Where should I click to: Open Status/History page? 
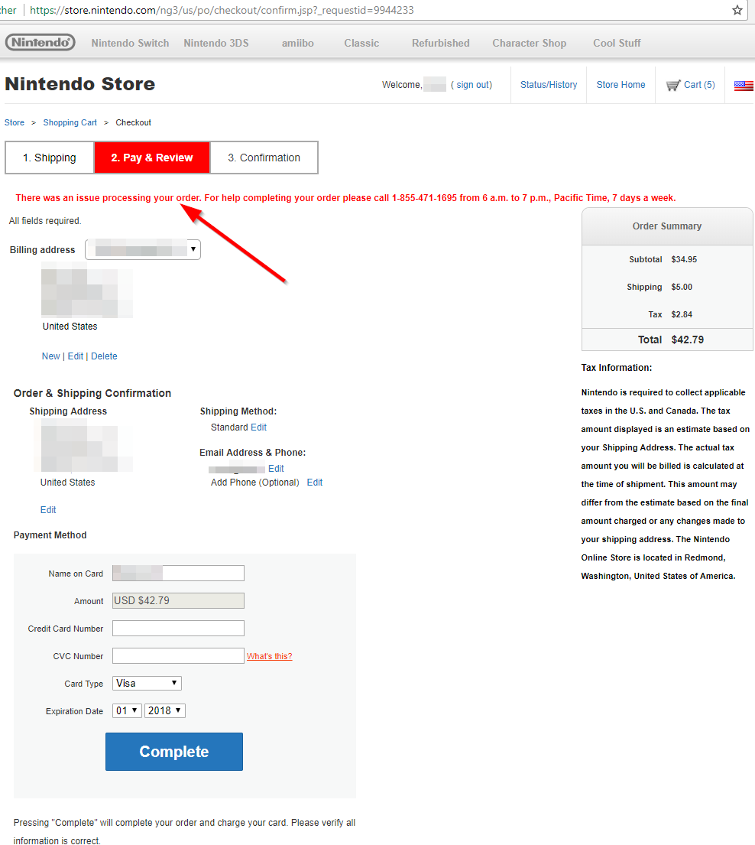pyautogui.click(x=549, y=85)
